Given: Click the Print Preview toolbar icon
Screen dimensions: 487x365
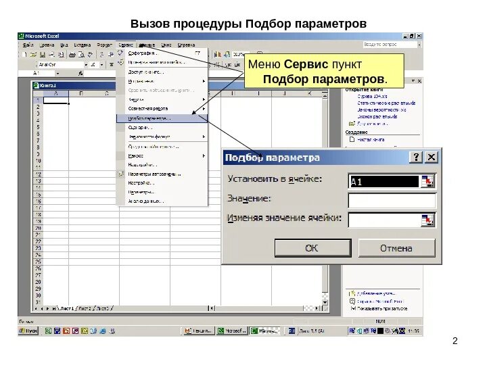Looking at the screenshot, I should pos(81,55).
